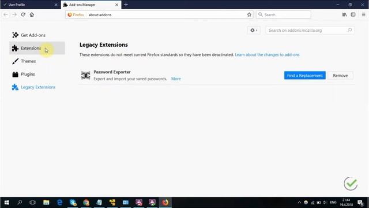Open the Firefox hamburger menu
The width and height of the screenshot is (369, 208).
tap(364, 14)
